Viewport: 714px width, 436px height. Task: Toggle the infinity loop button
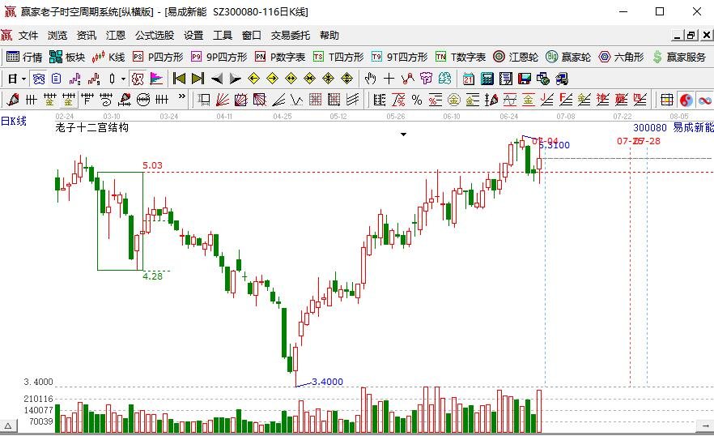[705, 100]
